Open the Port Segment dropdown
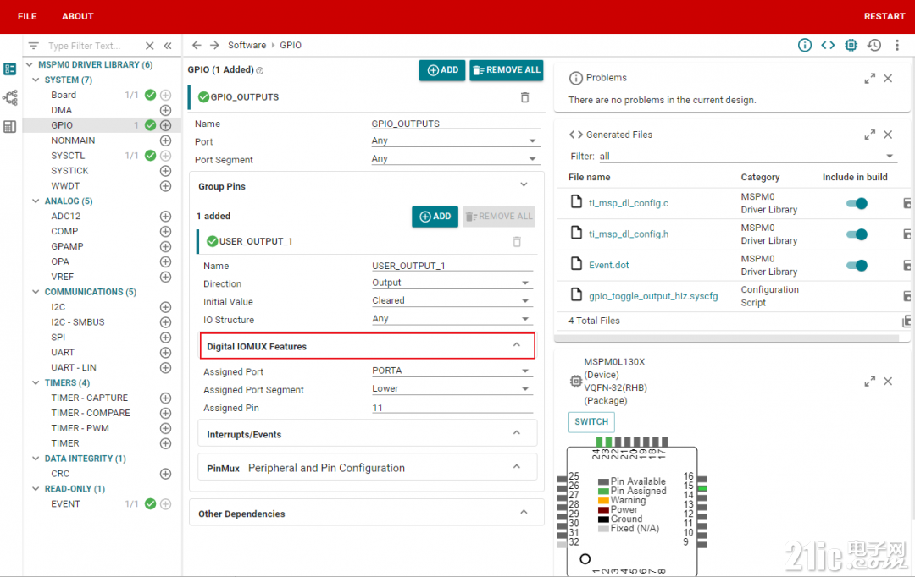 [454, 158]
